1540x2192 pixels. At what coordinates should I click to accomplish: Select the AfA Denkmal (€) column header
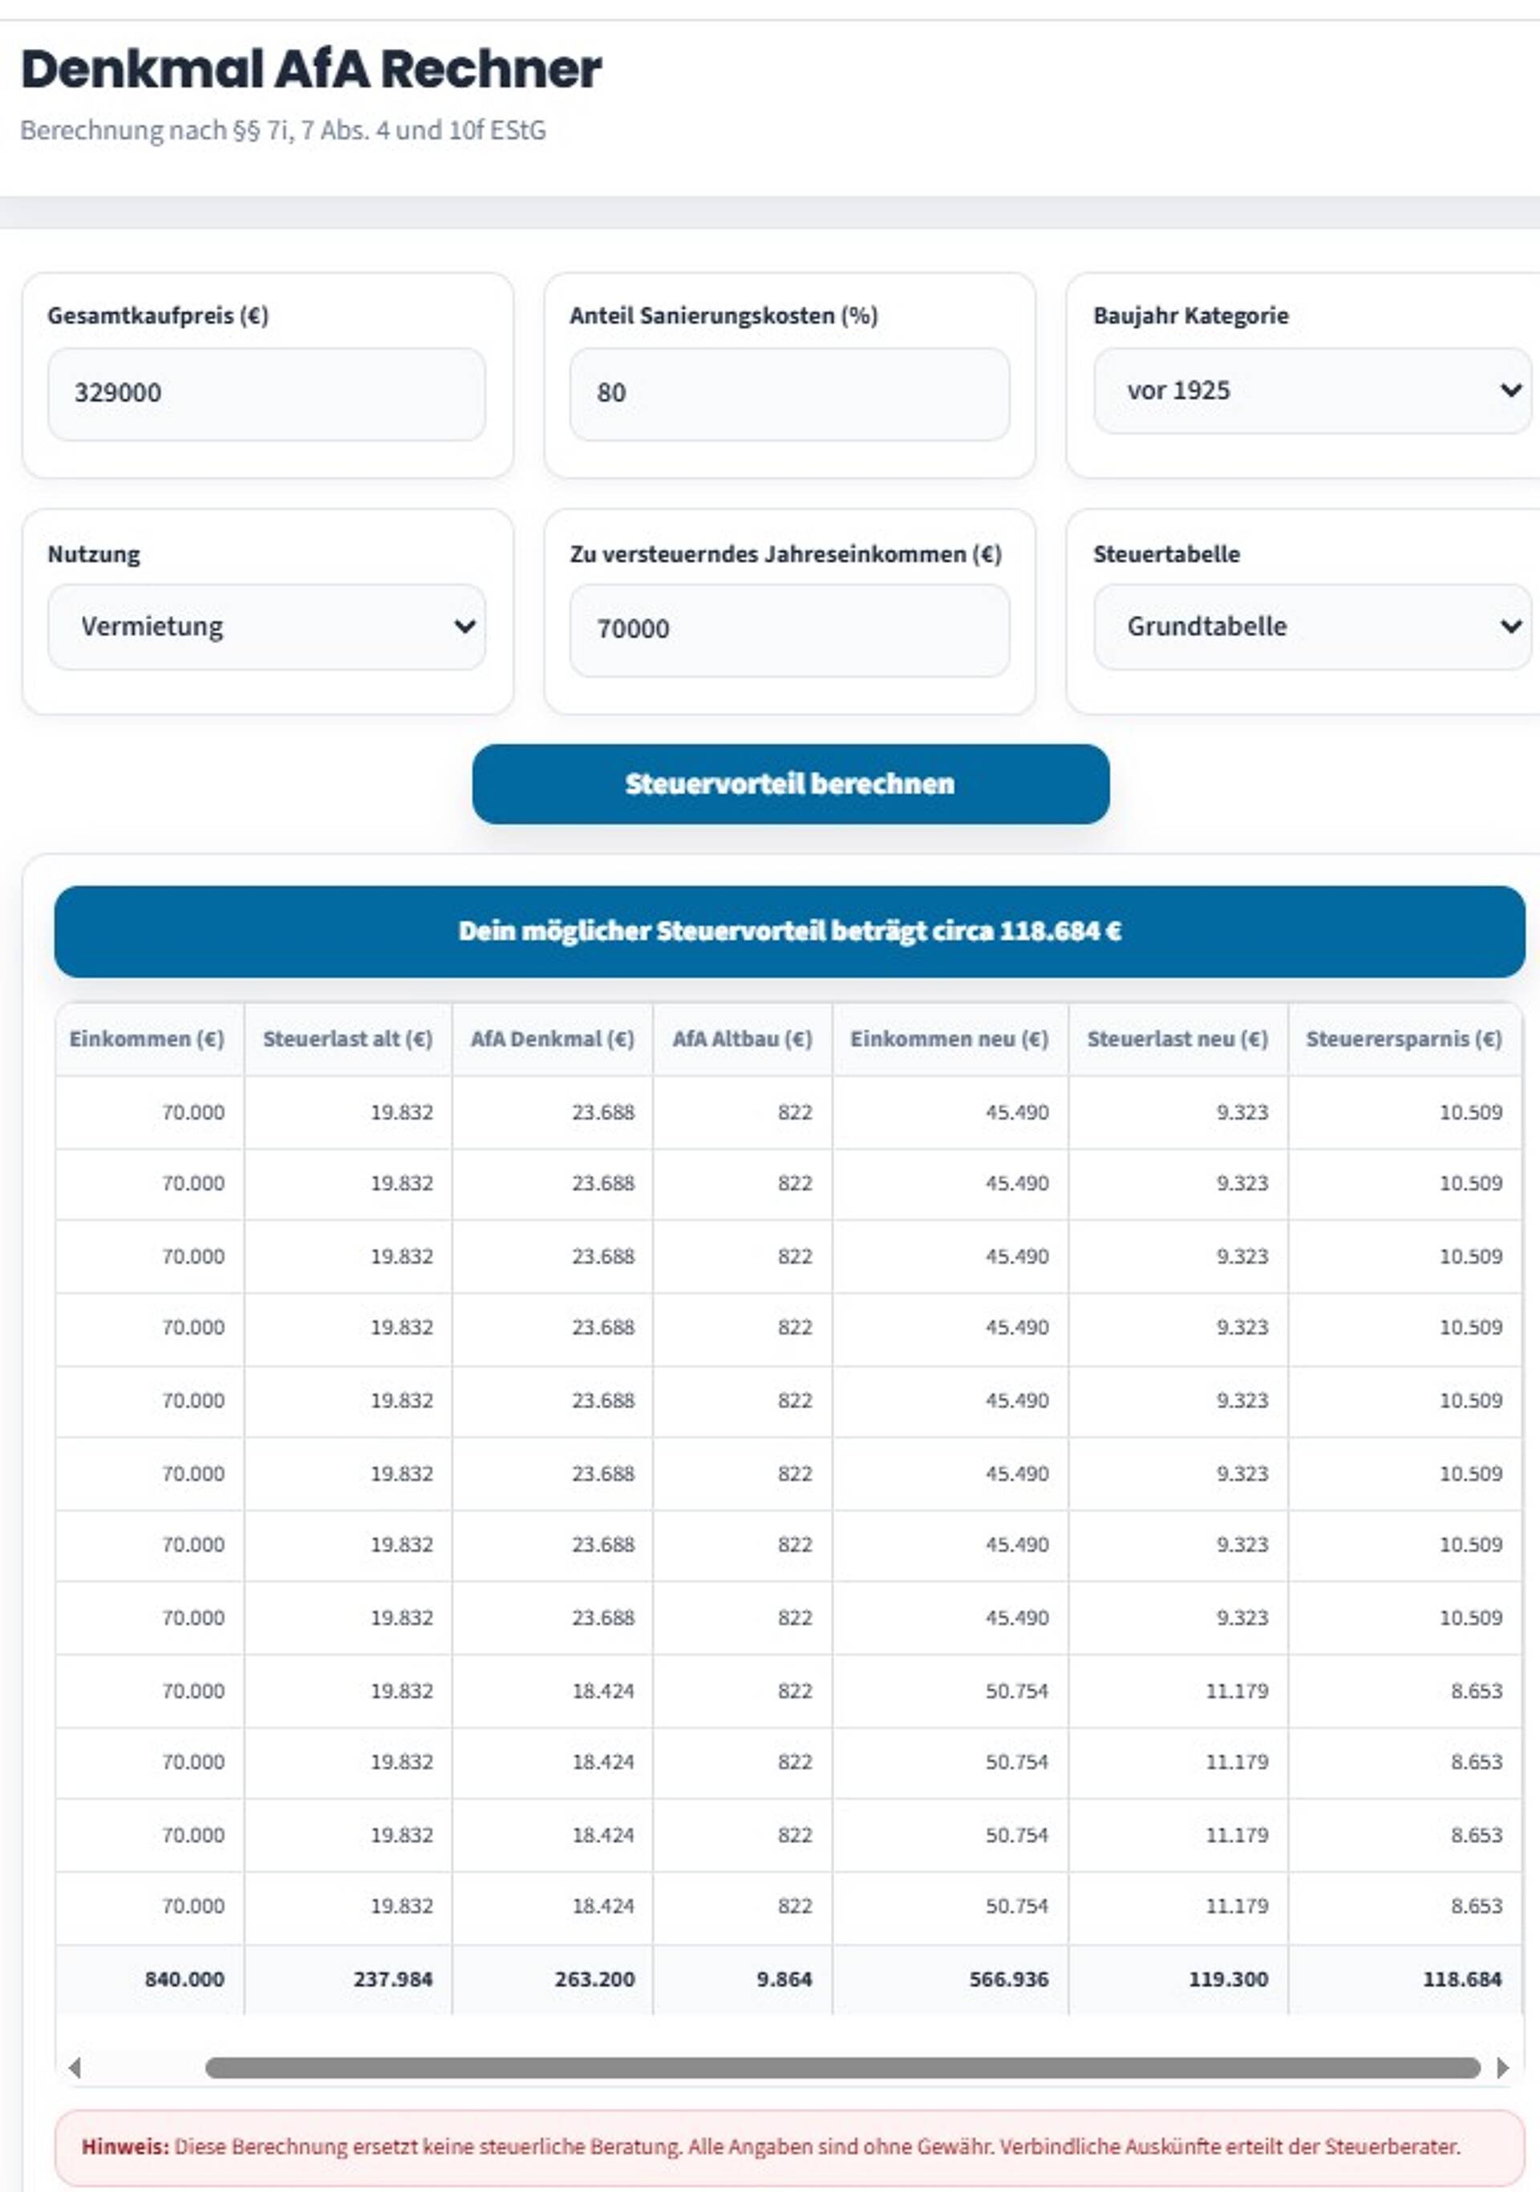point(553,1039)
